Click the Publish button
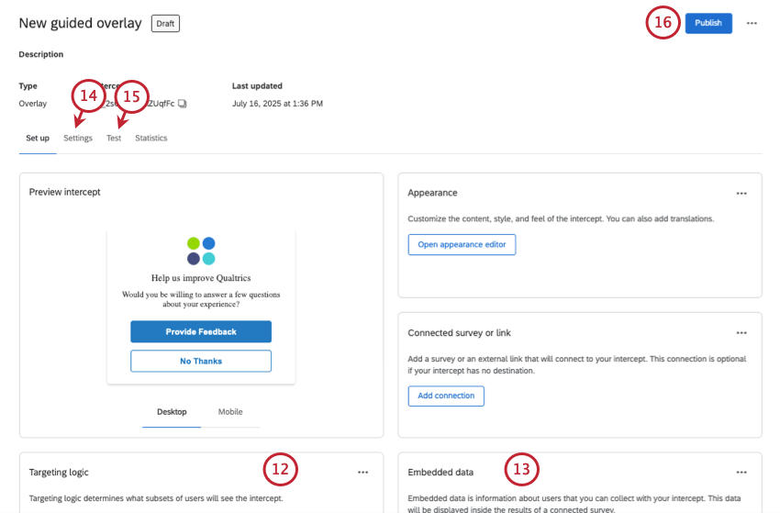The image size is (780, 513). coord(708,23)
